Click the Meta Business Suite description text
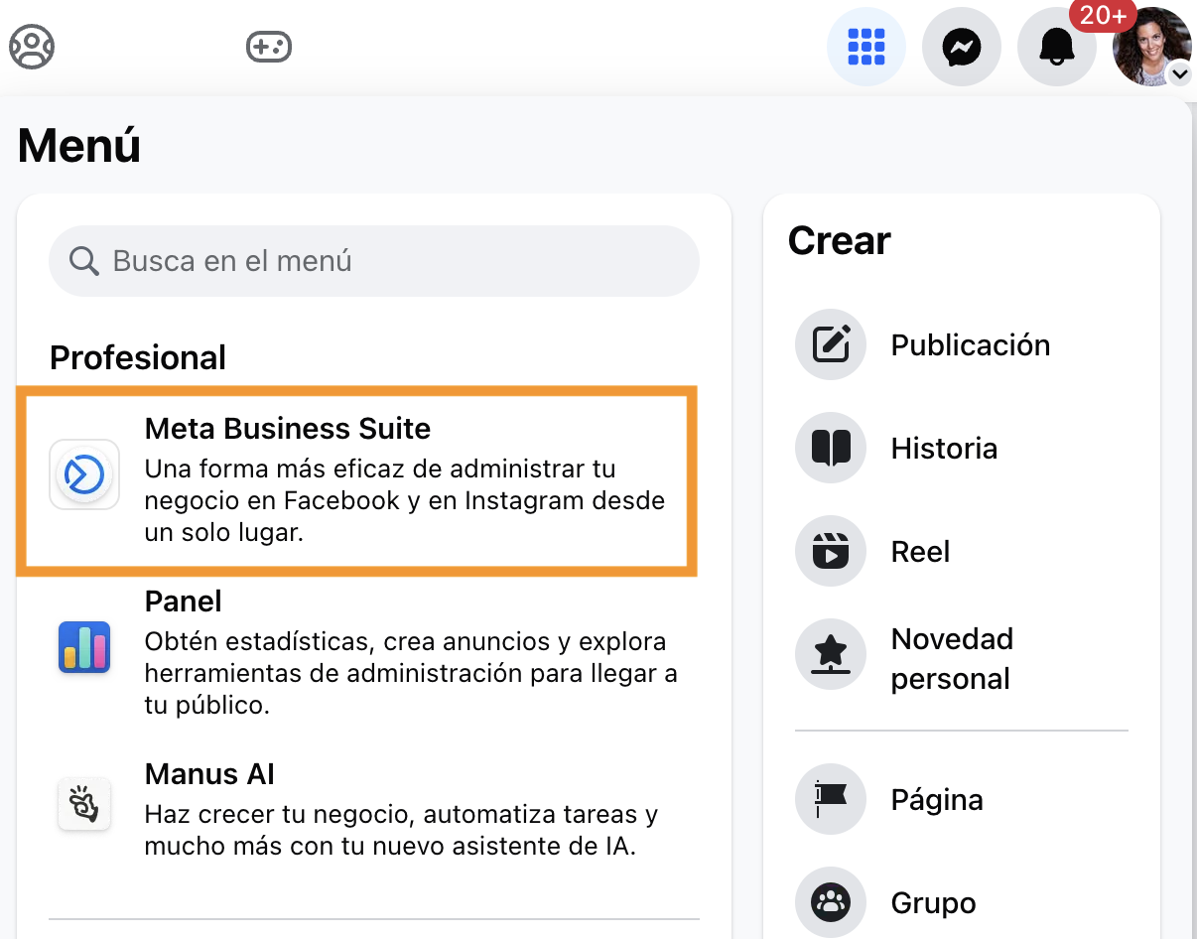The width and height of the screenshot is (1197, 939). tap(404, 500)
